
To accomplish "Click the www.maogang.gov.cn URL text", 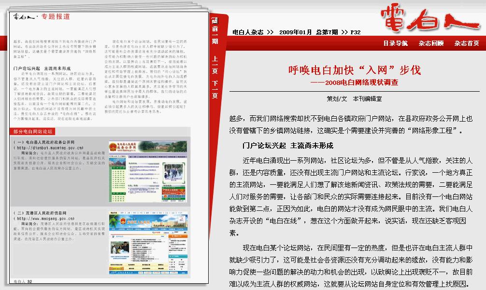I will pos(46,218).
